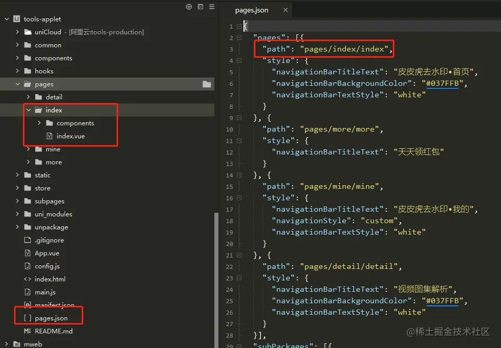Click "pages/index/index" path string on line 3
Viewport: 501px width, 348px height.
344,49
